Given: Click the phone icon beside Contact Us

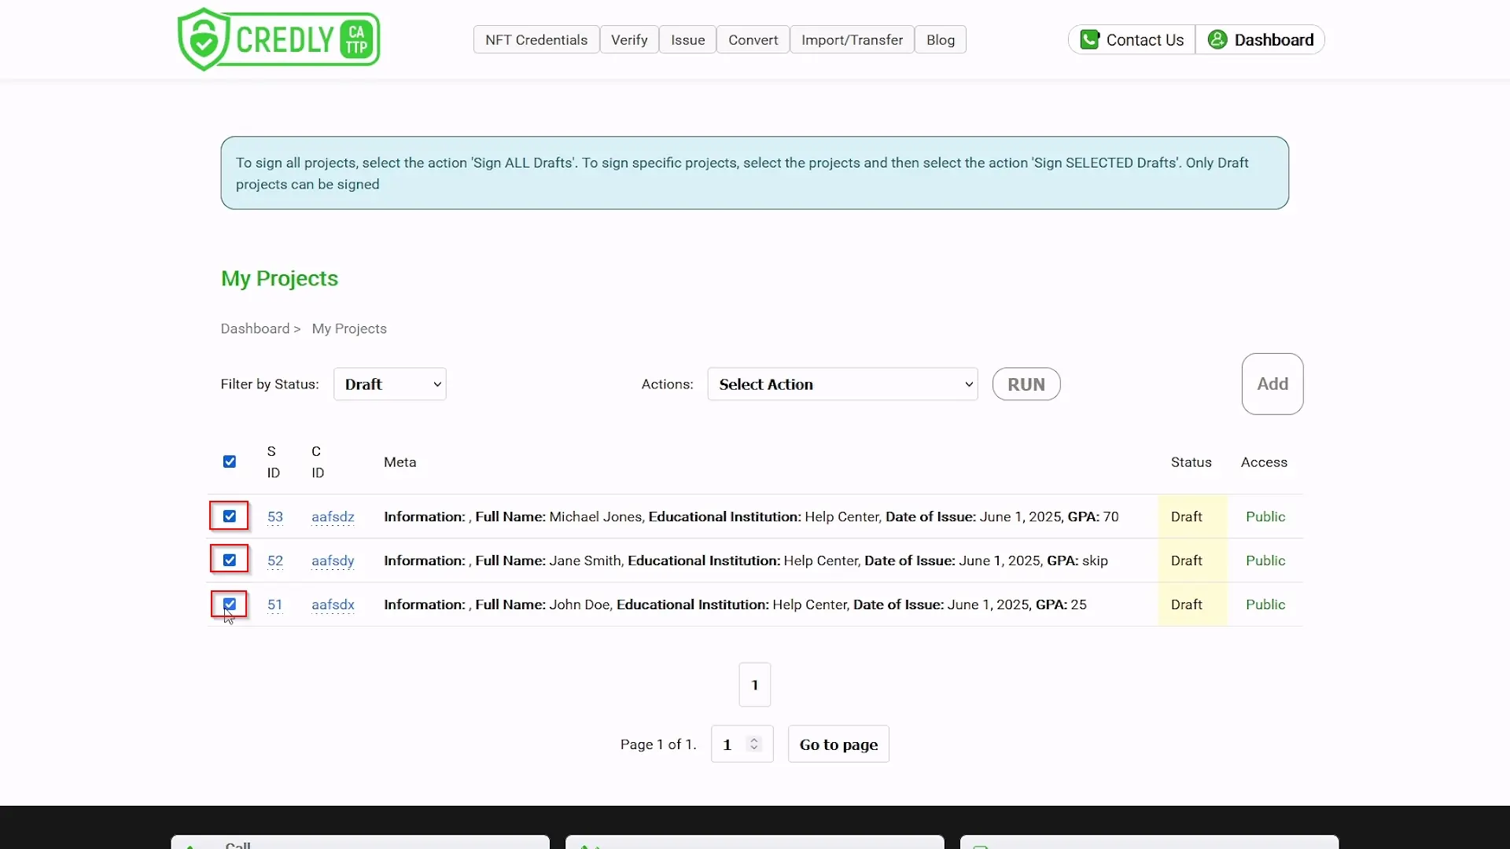Looking at the screenshot, I should pos(1089,39).
